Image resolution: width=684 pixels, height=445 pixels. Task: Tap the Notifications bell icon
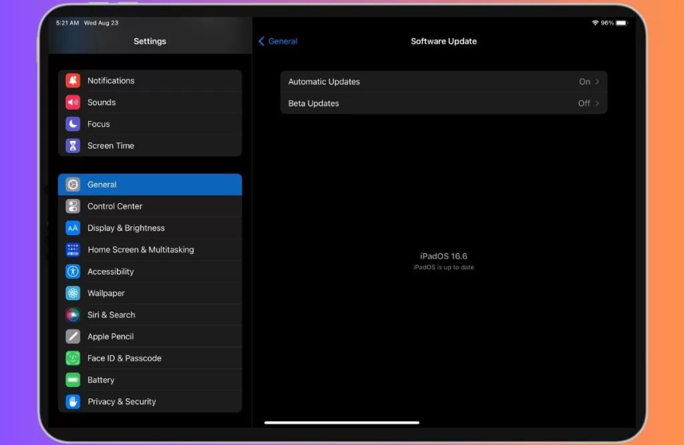click(x=73, y=80)
